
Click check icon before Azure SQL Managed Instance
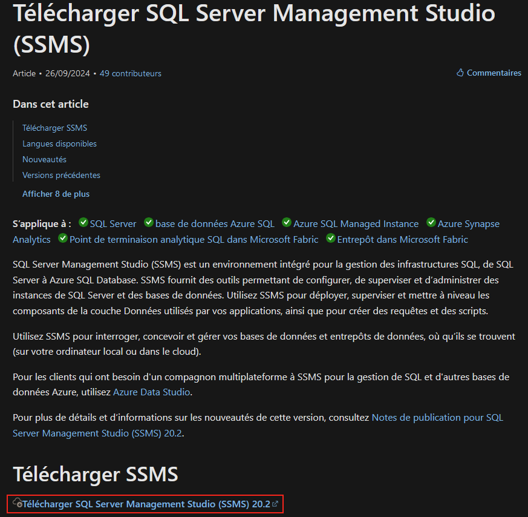coord(287,222)
